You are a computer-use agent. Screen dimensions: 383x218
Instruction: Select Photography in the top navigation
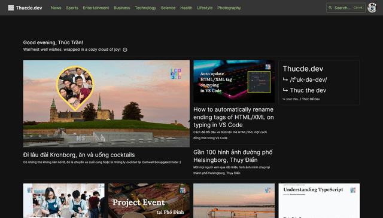(x=229, y=8)
